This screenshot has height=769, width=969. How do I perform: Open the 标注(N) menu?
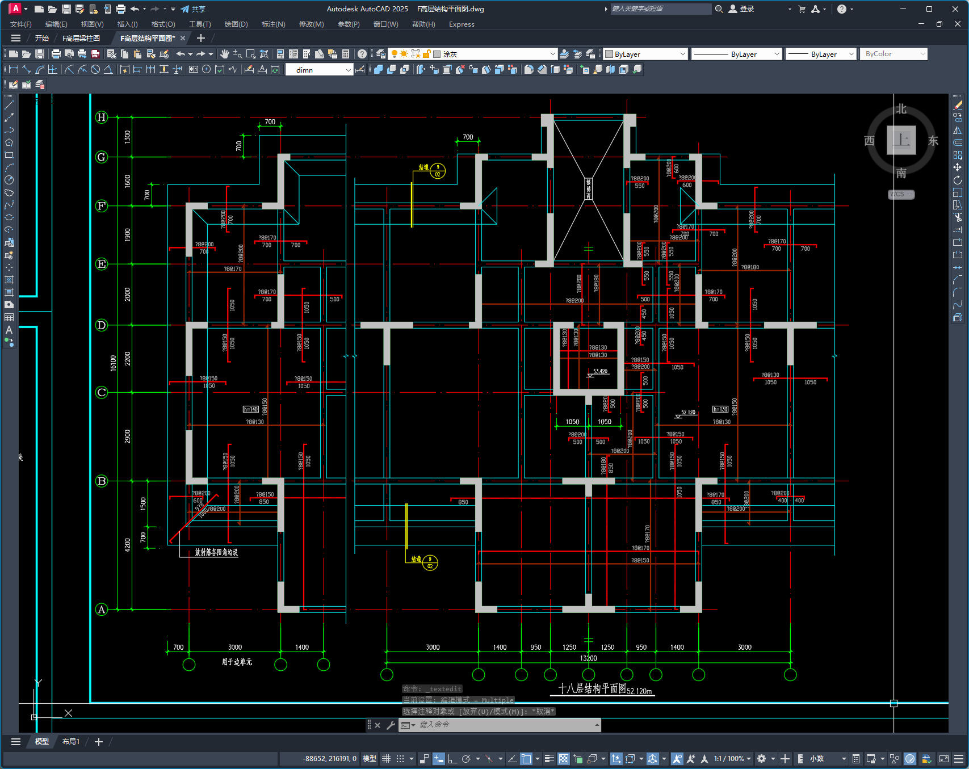[x=273, y=24]
